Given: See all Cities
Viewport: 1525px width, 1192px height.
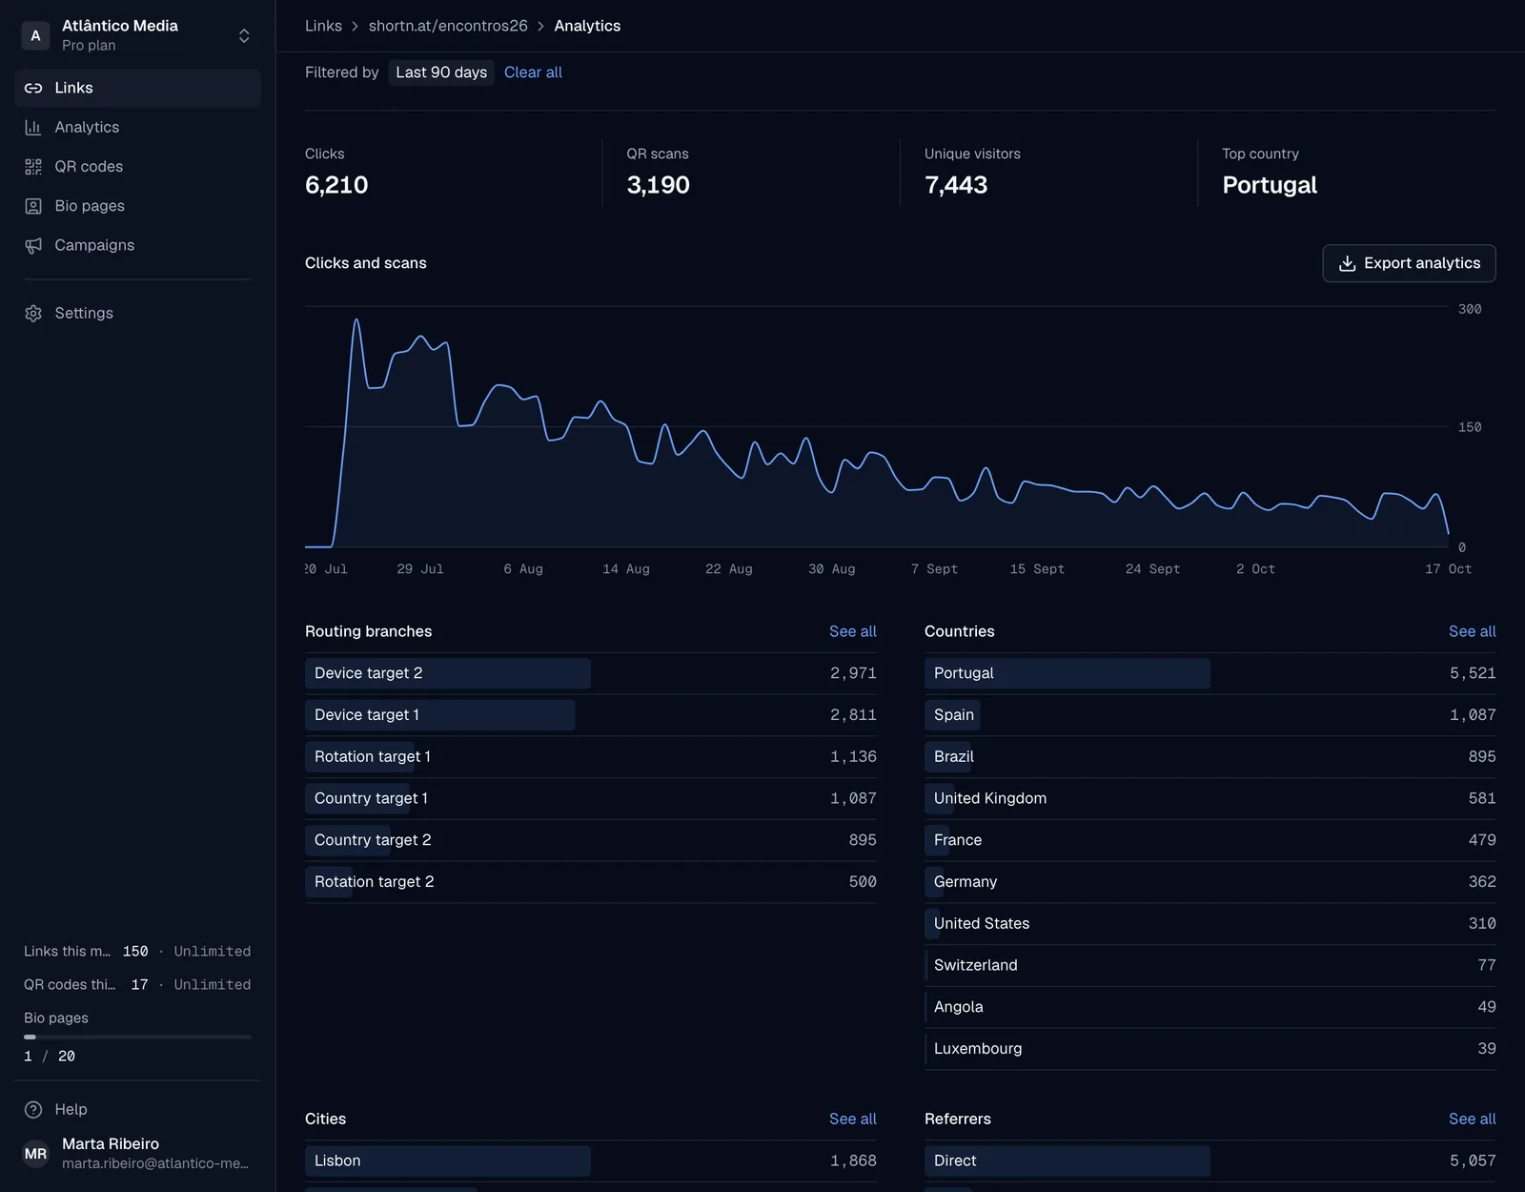Looking at the screenshot, I should pyautogui.click(x=852, y=1119).
